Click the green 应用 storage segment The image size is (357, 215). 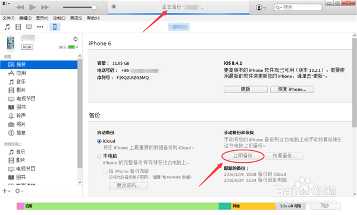[x=121, y=206]
